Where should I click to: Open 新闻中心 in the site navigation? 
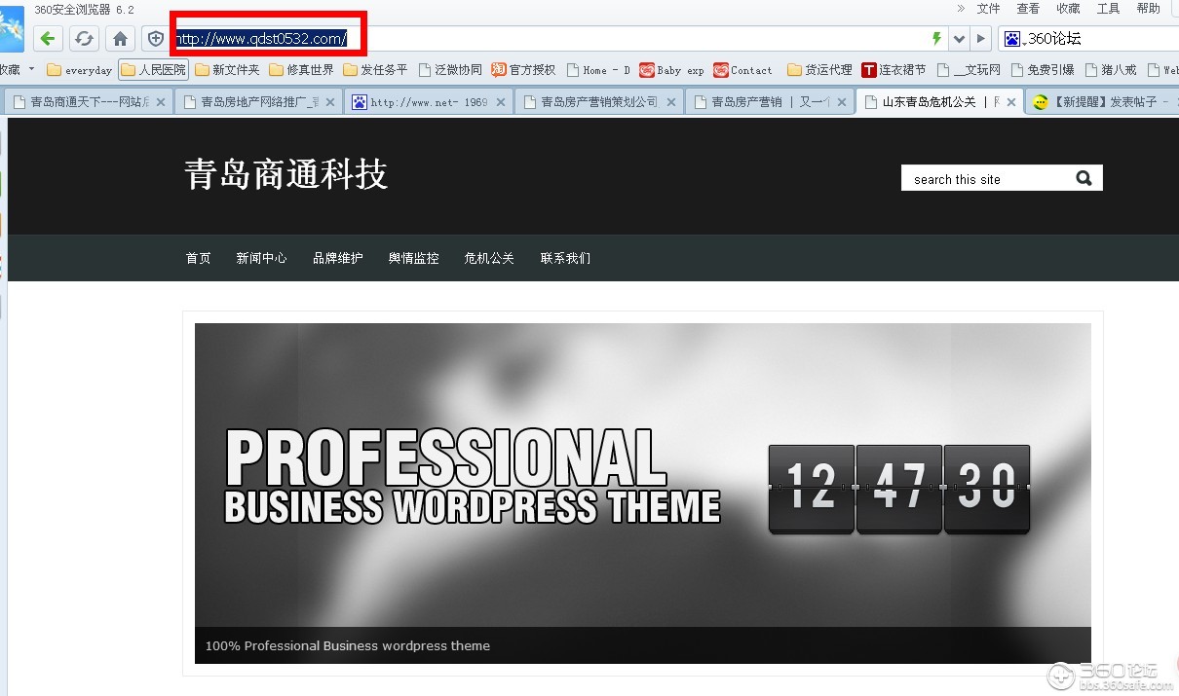click(x=261, y=258)
